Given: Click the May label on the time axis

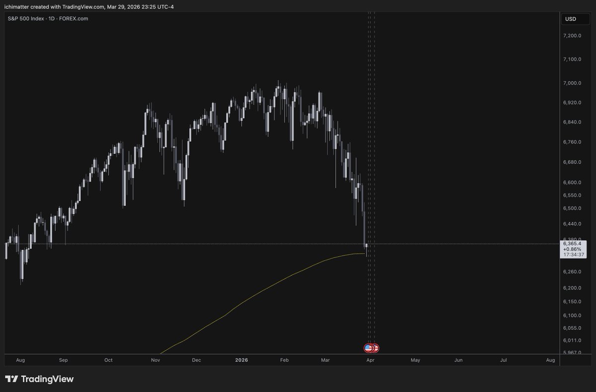Looking at the screenshot, I should click(415, 360).
